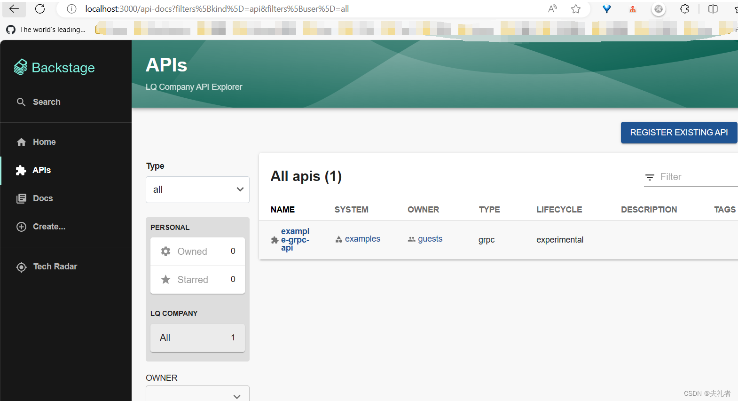Sort table by Owner column
738x401 pixels.
point(423,210)
